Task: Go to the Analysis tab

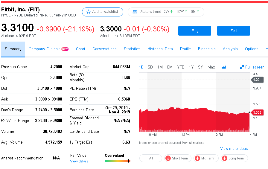Action: coord(230,49)
